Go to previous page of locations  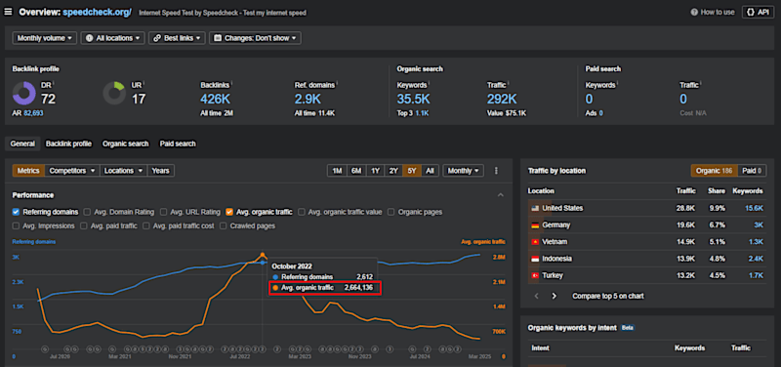tap(536, 296)
